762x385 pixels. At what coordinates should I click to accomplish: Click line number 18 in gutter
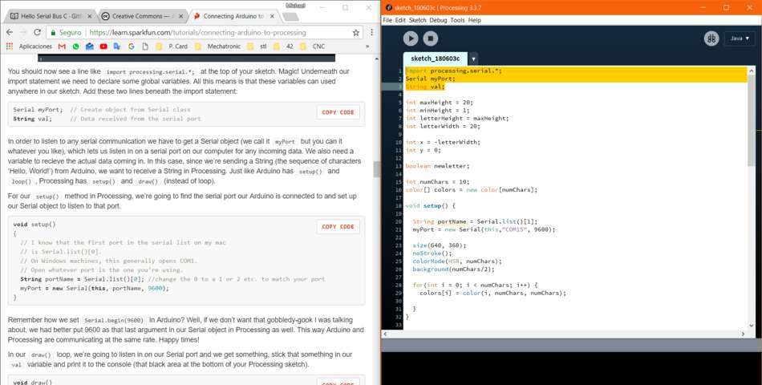(399, 205)
